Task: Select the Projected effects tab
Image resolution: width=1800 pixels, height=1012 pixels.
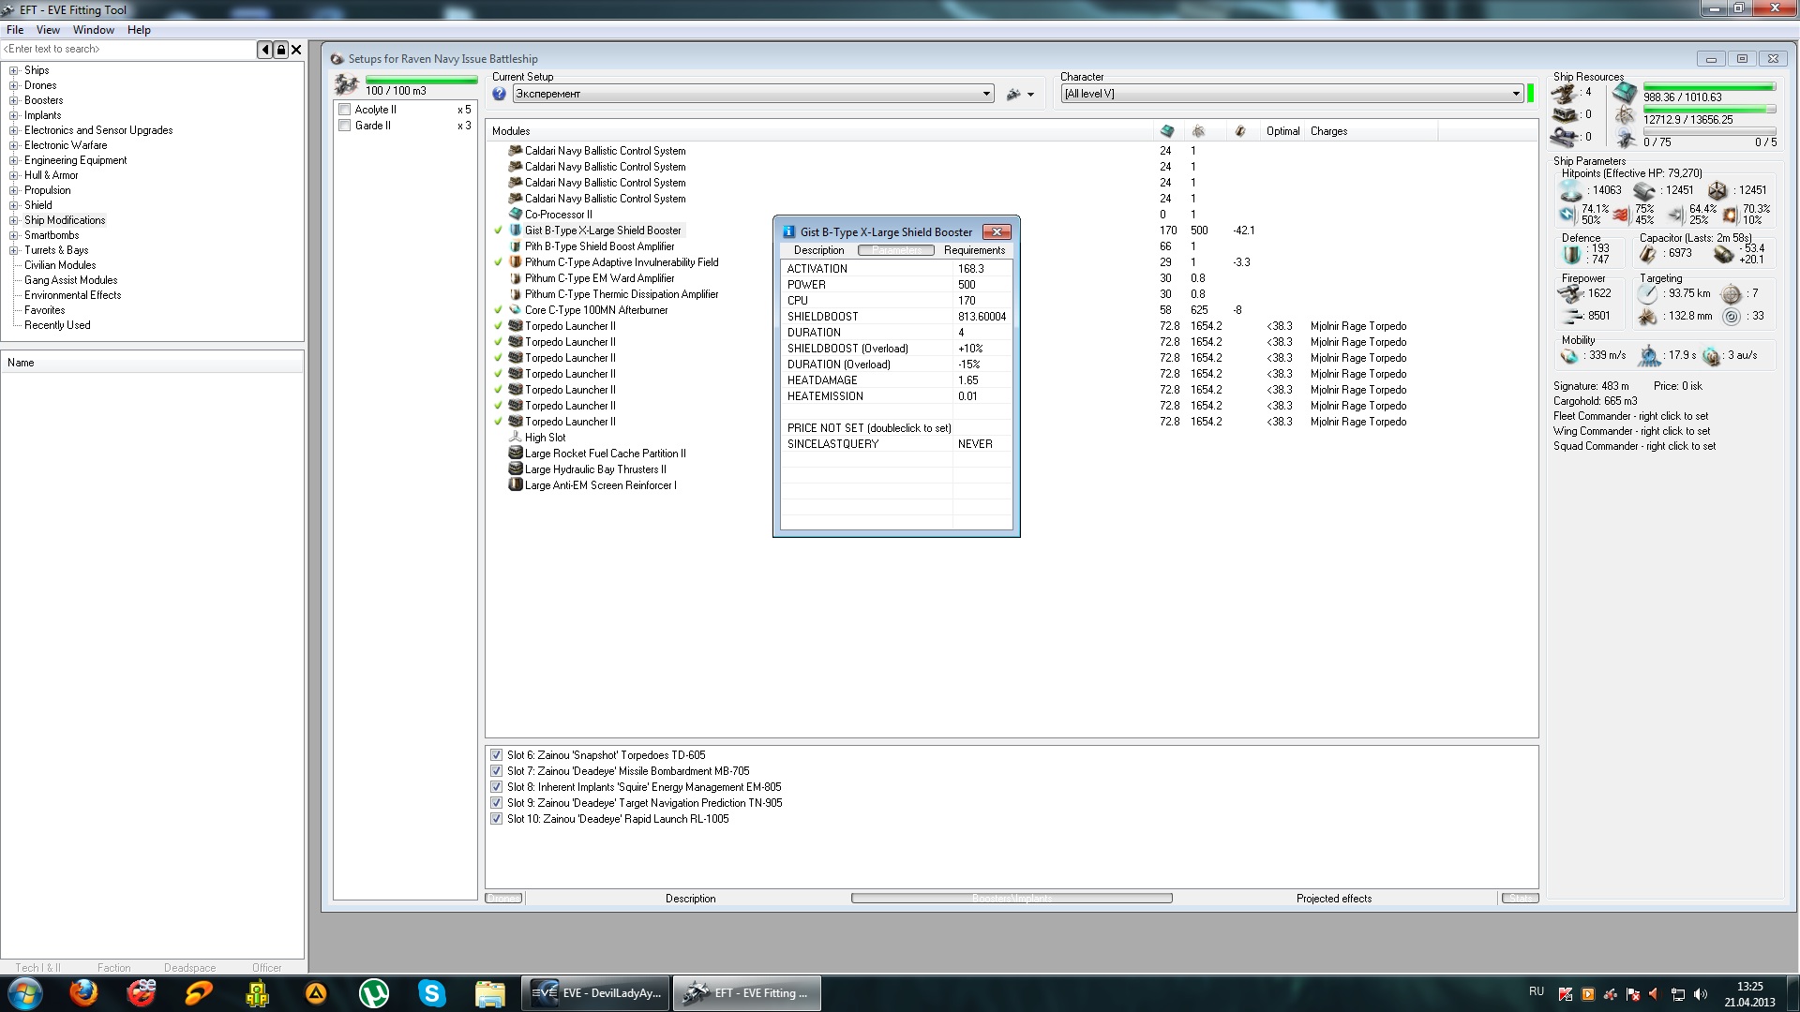Action: (1334, 899)
